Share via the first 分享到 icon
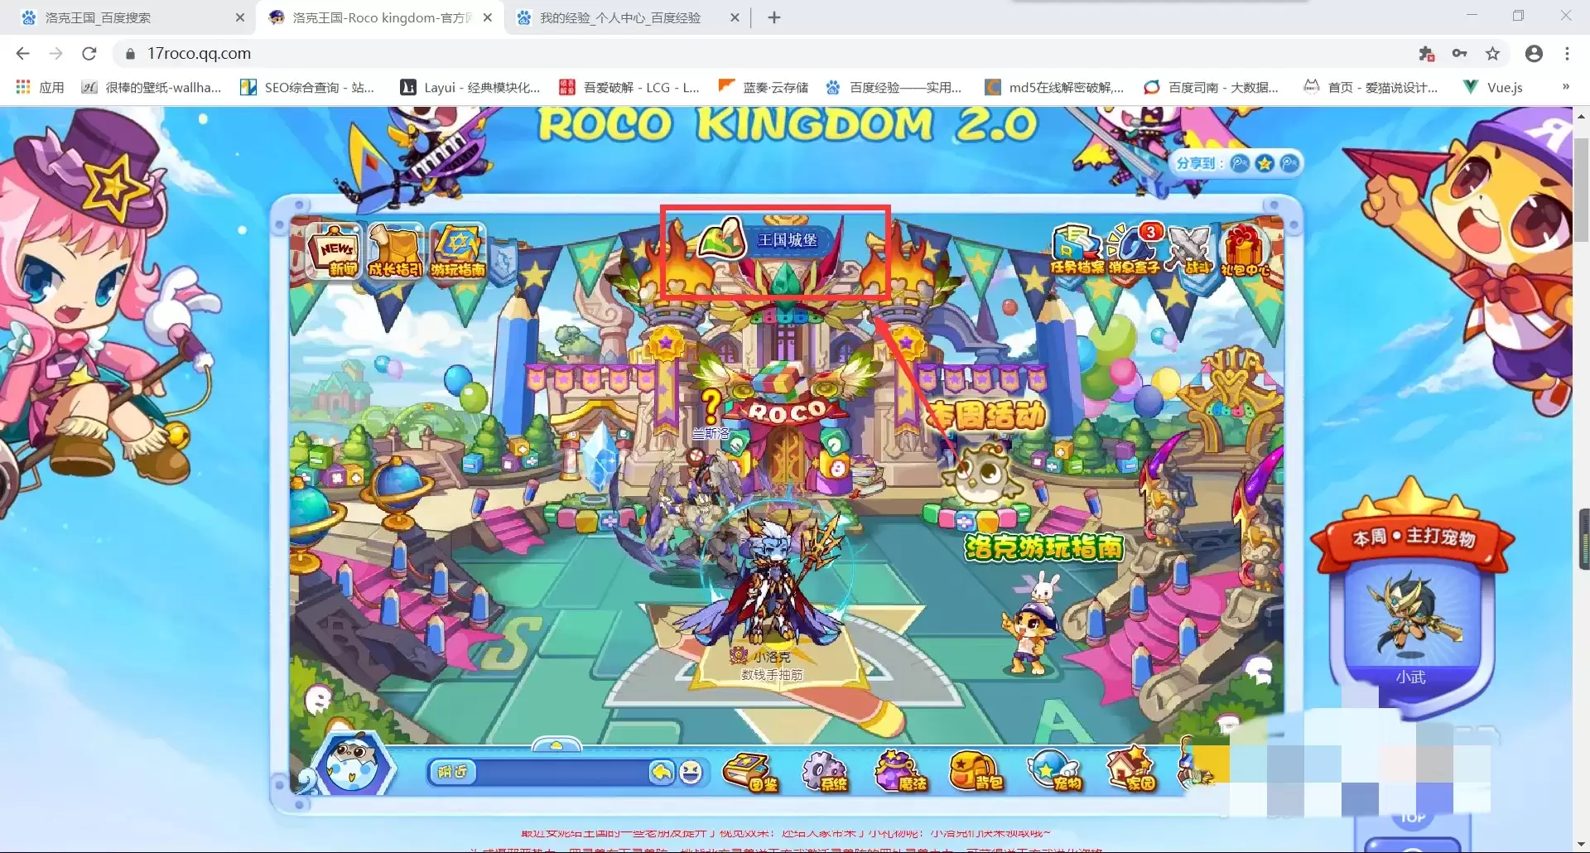Image resolution: width=1590 pixels, height=853 pixels. point(1240,163)
